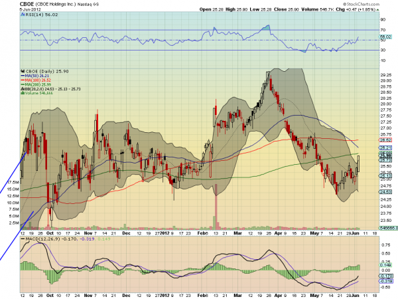Click the 28.00 price axis label
Viewport: 398px width, 299px height.
(385, 104)
